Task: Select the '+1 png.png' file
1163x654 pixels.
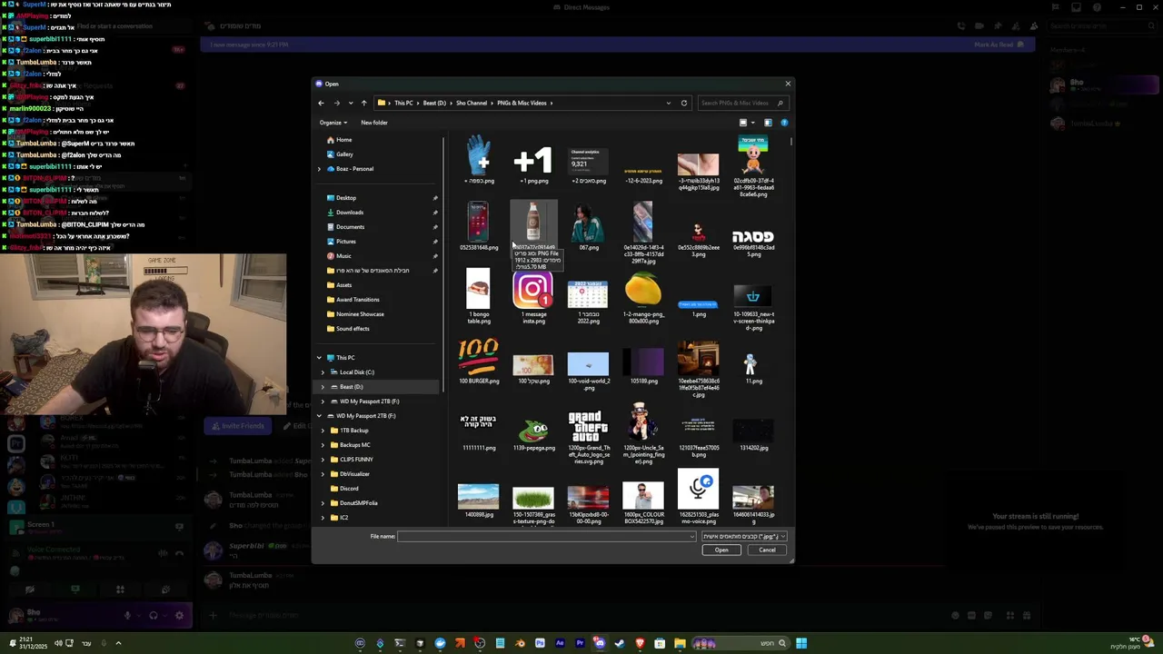Action: [533, 163]
